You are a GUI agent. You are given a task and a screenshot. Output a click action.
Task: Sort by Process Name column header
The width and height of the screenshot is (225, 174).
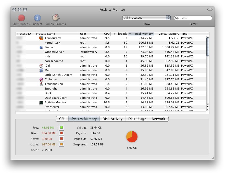point(57,34)
